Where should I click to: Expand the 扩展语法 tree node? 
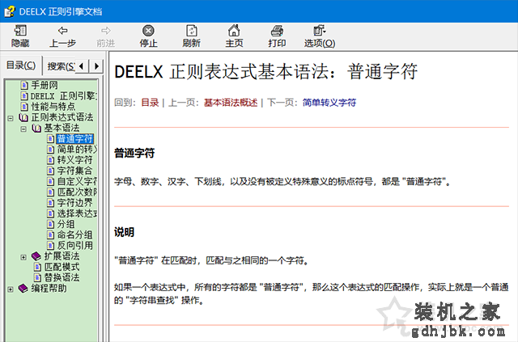(23, 257)
